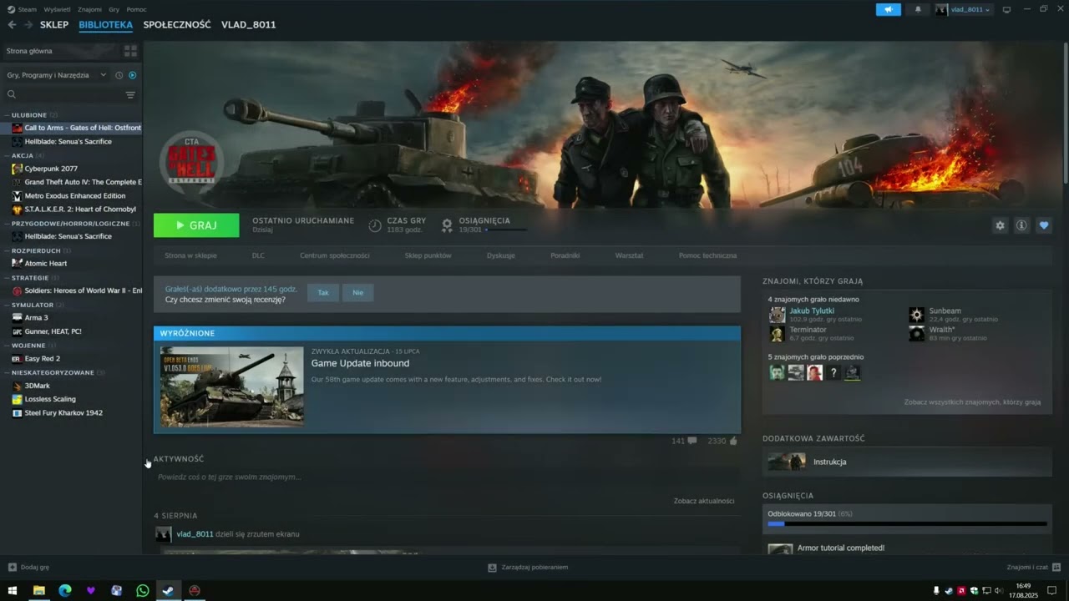Open Zarządzaj pobieraniem at bottom

pos(528,567)
